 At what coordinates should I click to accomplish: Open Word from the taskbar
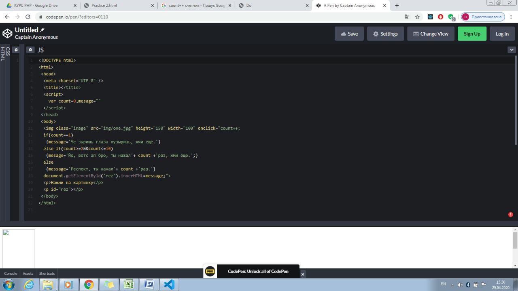[x=149, y=285]
